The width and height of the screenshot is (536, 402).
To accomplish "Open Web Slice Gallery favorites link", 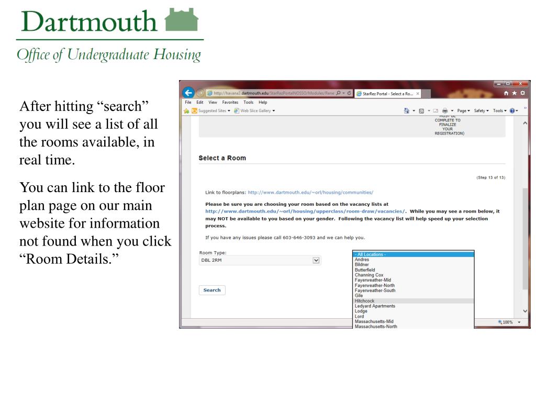I will (x=254, y=111).
